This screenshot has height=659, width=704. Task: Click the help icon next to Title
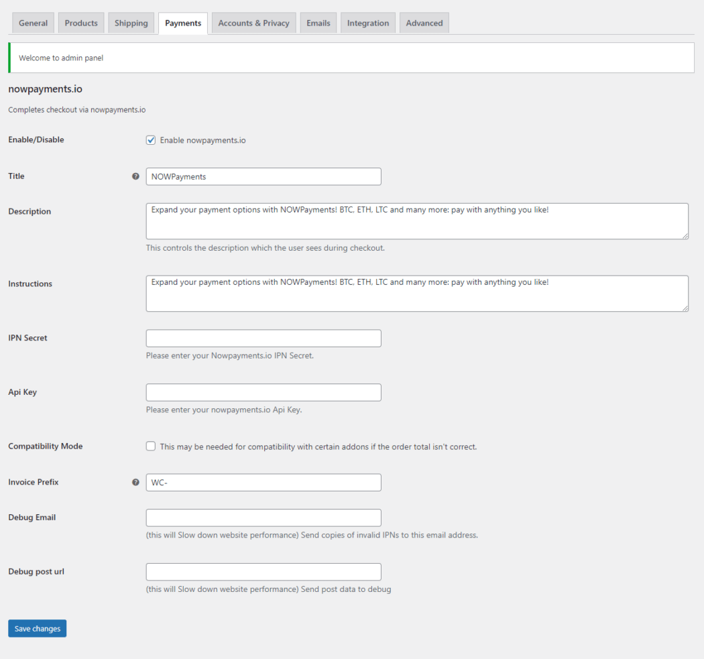135,176
